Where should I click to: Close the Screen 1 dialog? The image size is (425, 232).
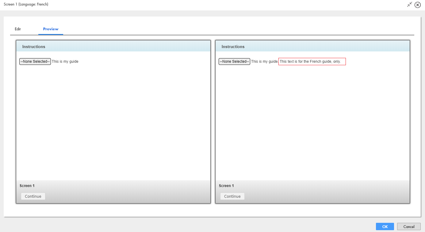click(417, 5)
